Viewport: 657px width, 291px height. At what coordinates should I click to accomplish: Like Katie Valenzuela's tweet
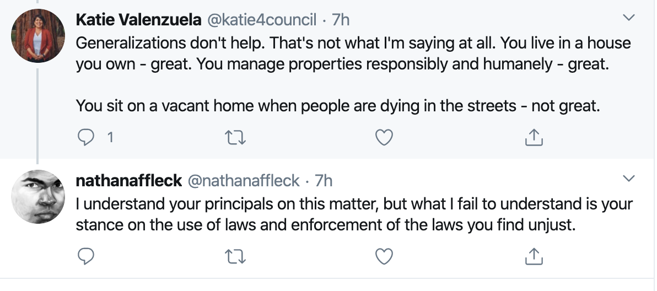(x=384, y=138)
